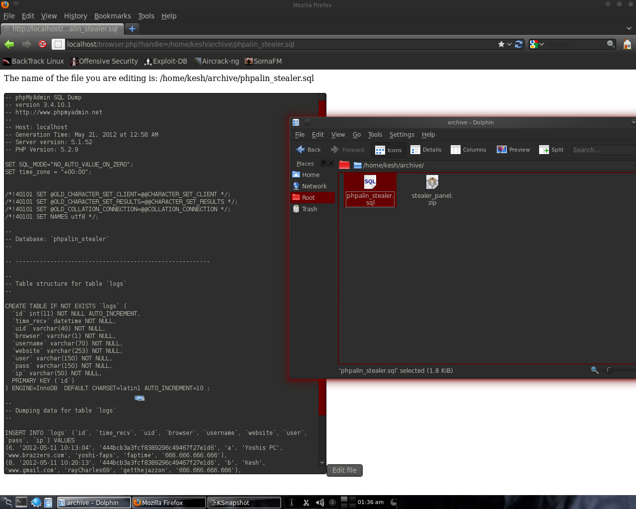Open the stealer_panel.zip file icon
Viewport: 636px width, 509px height.
432,183
